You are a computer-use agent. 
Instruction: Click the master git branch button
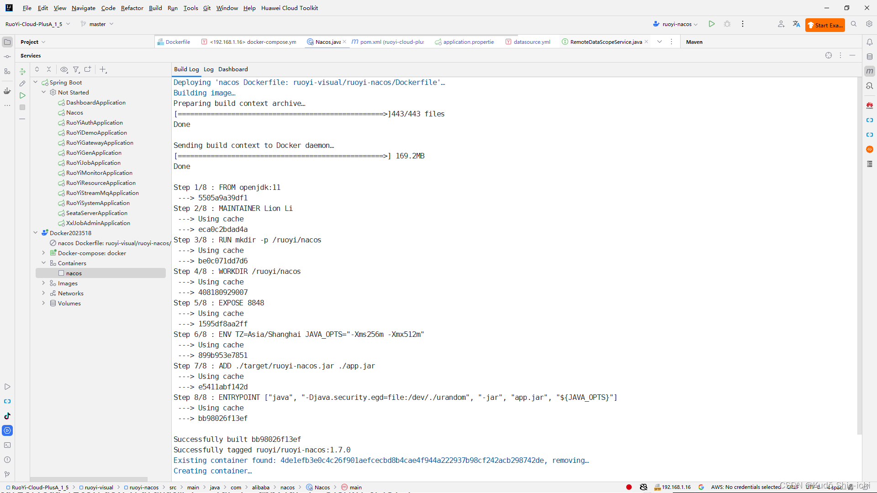97,24
